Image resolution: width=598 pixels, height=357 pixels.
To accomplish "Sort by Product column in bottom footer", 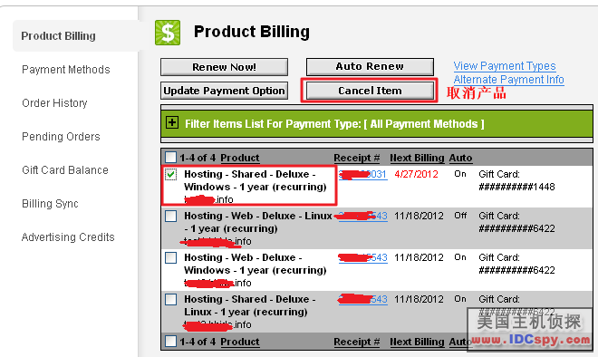I will pos(240,342).
